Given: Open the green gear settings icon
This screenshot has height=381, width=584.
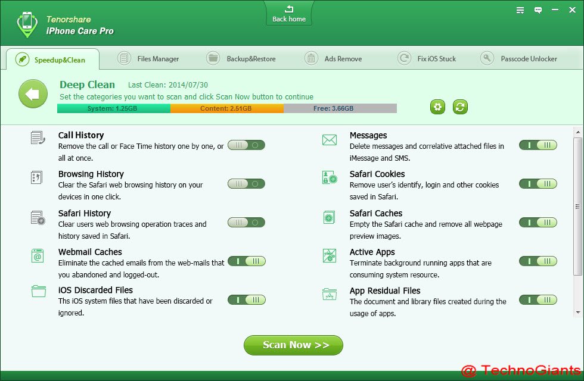Looking at the screenshot, I should pos(437,107).
